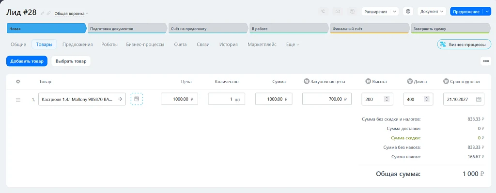Expand the Расширения dropdown arrow
Image resolution: width=496 pixels, height=193 pixels.
(x=394, y=12)
